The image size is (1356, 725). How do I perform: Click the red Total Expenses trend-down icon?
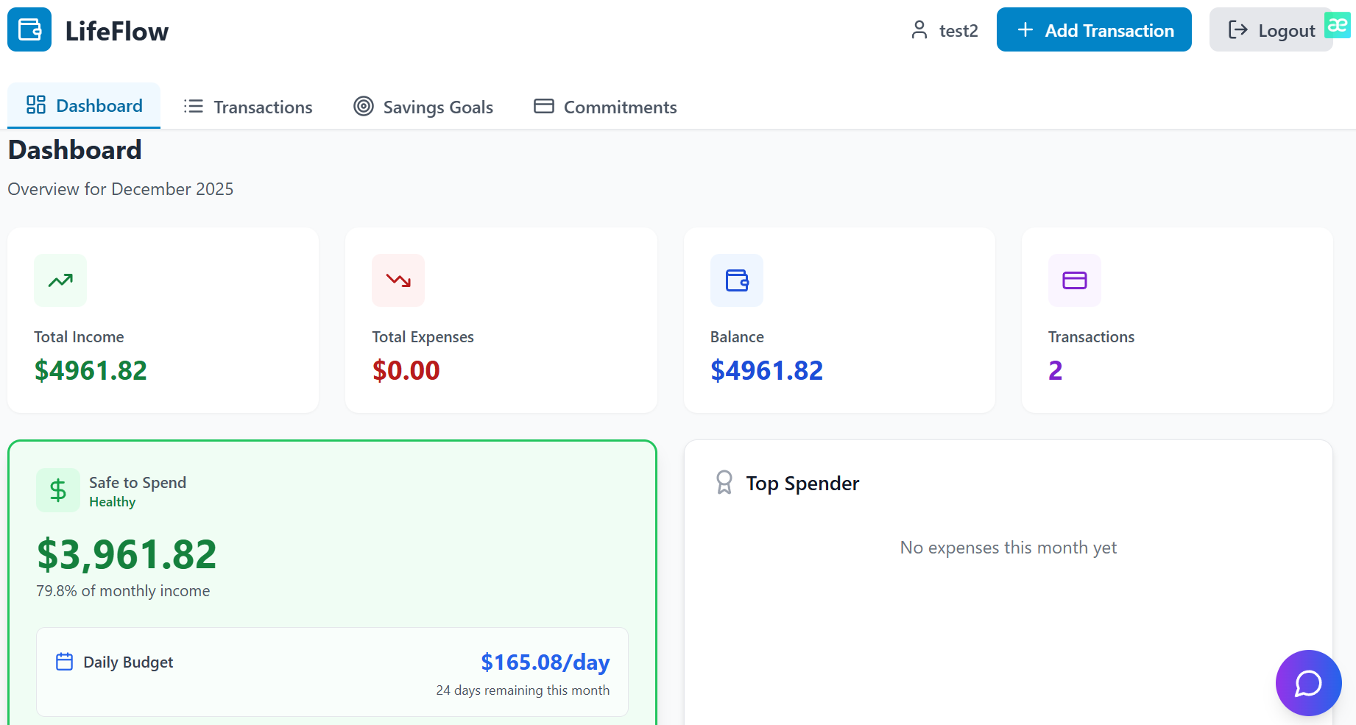398,280
